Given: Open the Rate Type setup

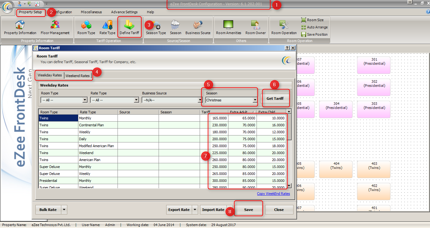Looking at the screenshot, I should pyautogui.click(x=107, y=27).
